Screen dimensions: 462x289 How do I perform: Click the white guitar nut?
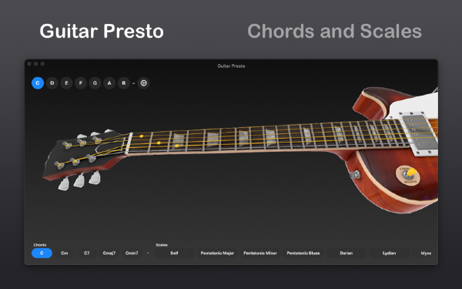tap(129, 143)
